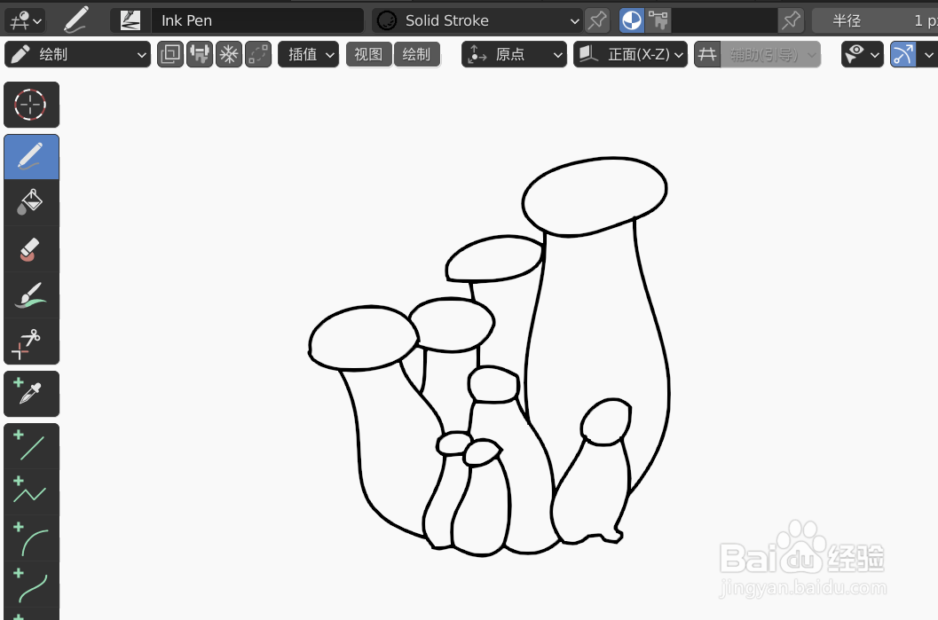Open the Solid Stroke material selector

coord(477,20)
